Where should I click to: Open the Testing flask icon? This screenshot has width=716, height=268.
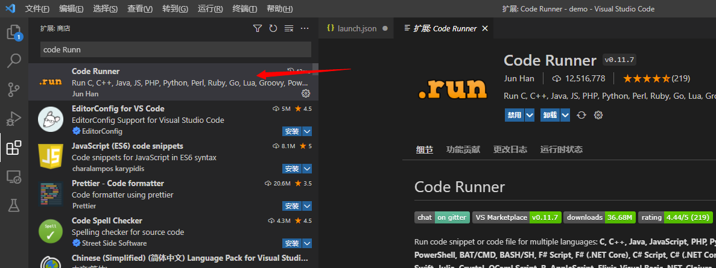[x=14, y=205]
